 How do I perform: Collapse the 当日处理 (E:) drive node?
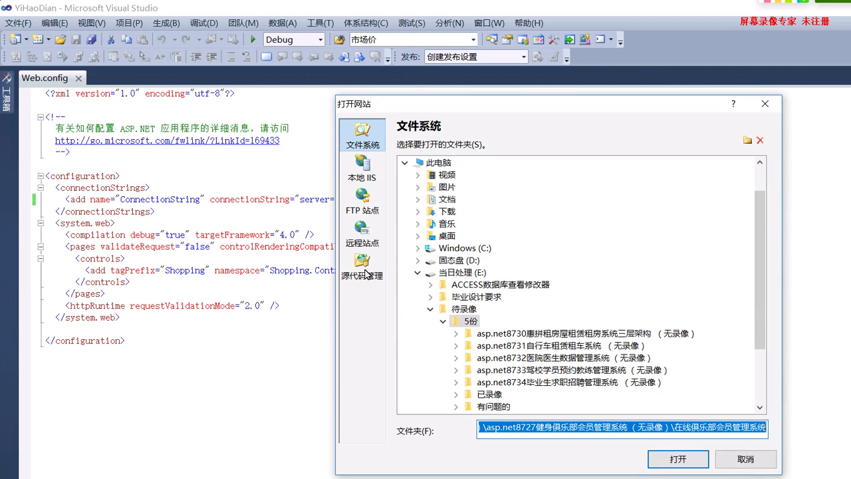click(418, 273)
